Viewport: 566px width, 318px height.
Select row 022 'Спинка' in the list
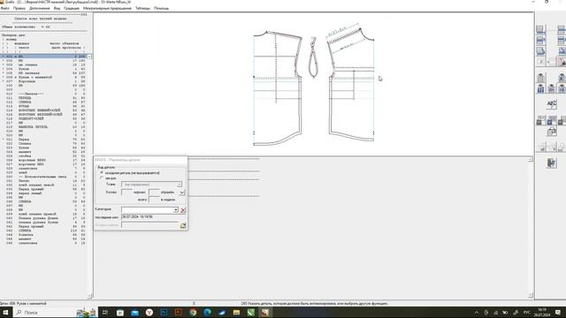click(x=43, y=143)
